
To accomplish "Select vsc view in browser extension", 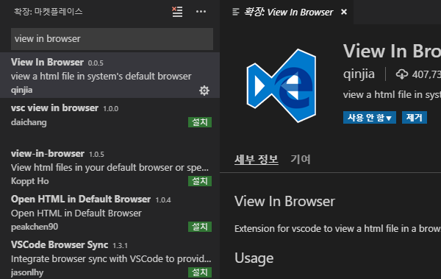I will (110, 121).
